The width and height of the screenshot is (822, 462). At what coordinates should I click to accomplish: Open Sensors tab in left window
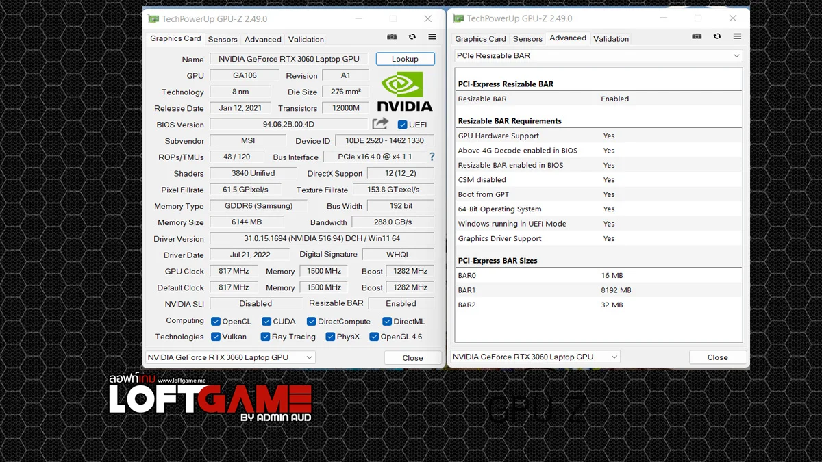(223, 40)
